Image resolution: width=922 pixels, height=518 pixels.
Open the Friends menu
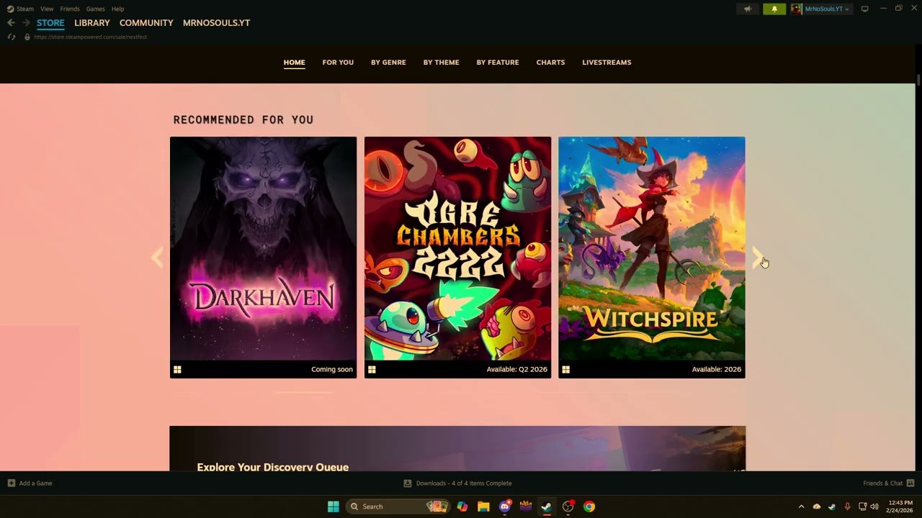click(70, 9)
